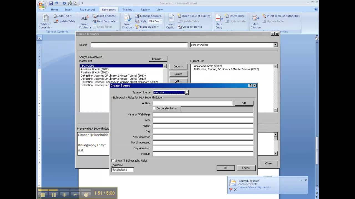Pause the video playback
The image size is (355, 199).
[54, 195]
